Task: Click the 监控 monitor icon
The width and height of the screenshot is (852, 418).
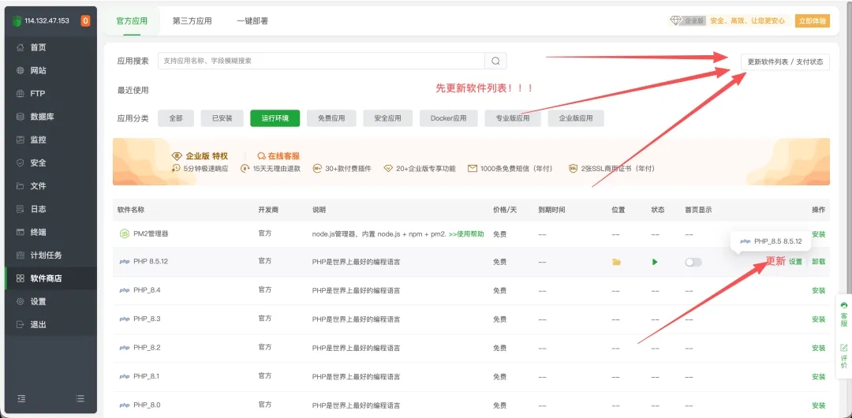Action: [x=20, y=140]
